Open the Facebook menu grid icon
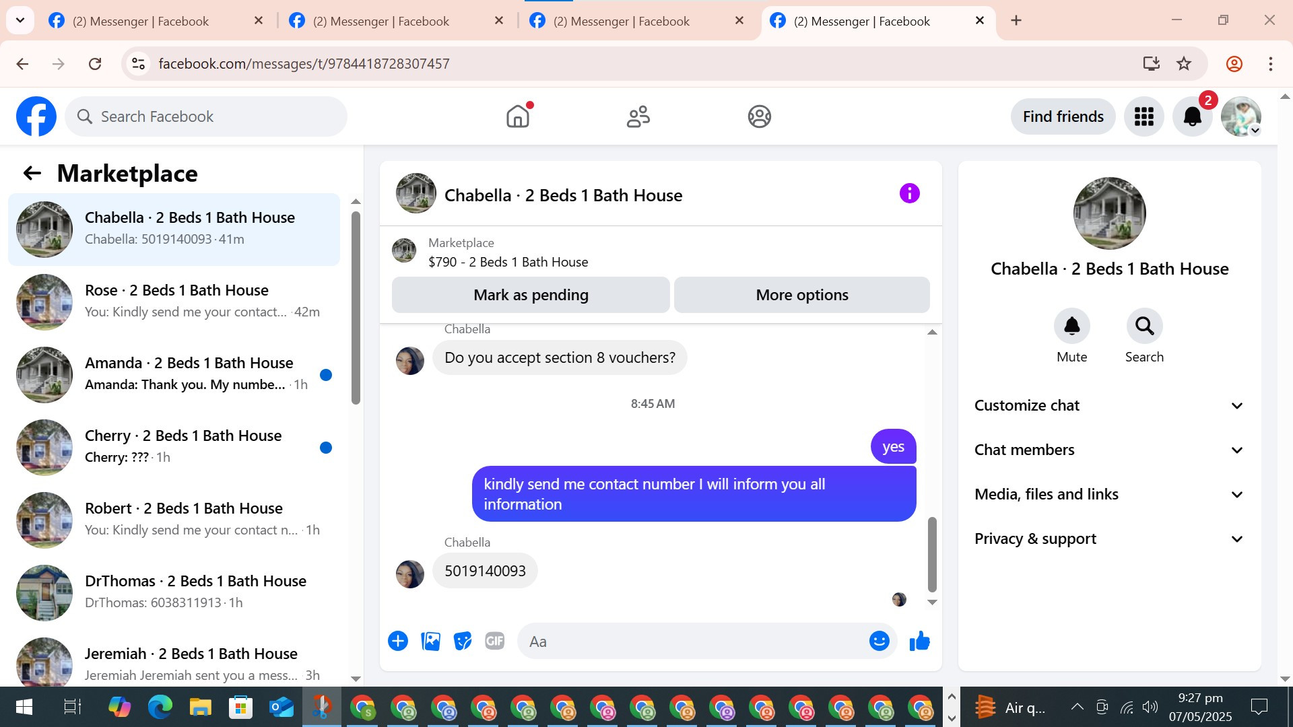The image size is (1293, 727). [x=1143, y=116]
